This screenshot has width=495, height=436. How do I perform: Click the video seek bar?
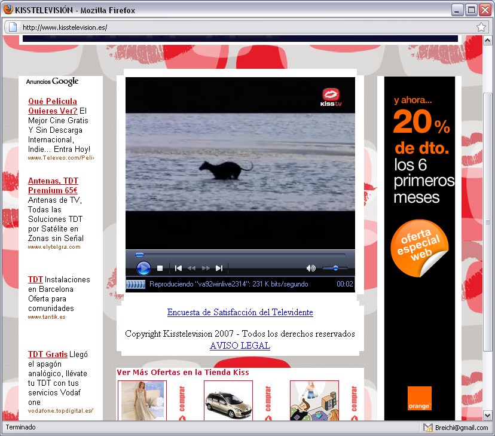pyautogui.click(x=240, y=254)
